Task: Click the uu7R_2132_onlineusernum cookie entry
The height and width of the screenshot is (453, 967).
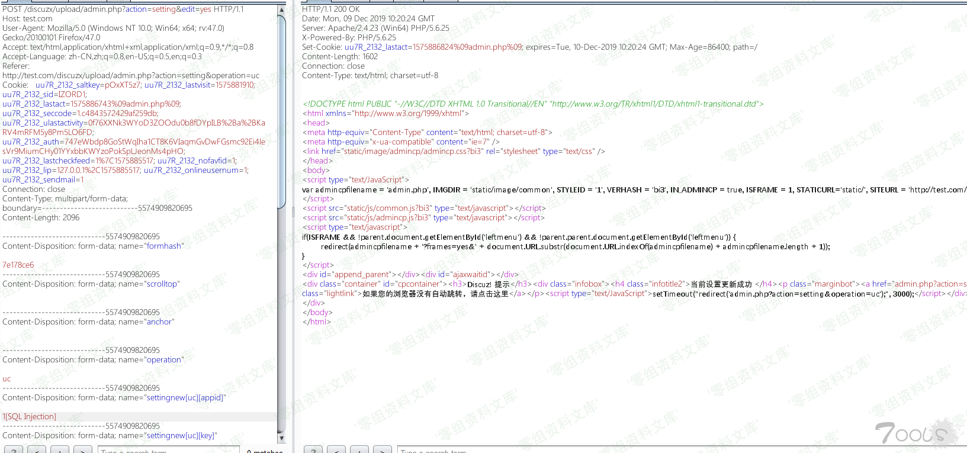Action: point(196,170)
